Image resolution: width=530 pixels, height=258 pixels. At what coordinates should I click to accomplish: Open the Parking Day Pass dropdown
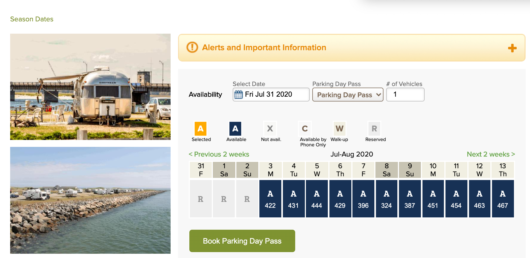point(348,95)
